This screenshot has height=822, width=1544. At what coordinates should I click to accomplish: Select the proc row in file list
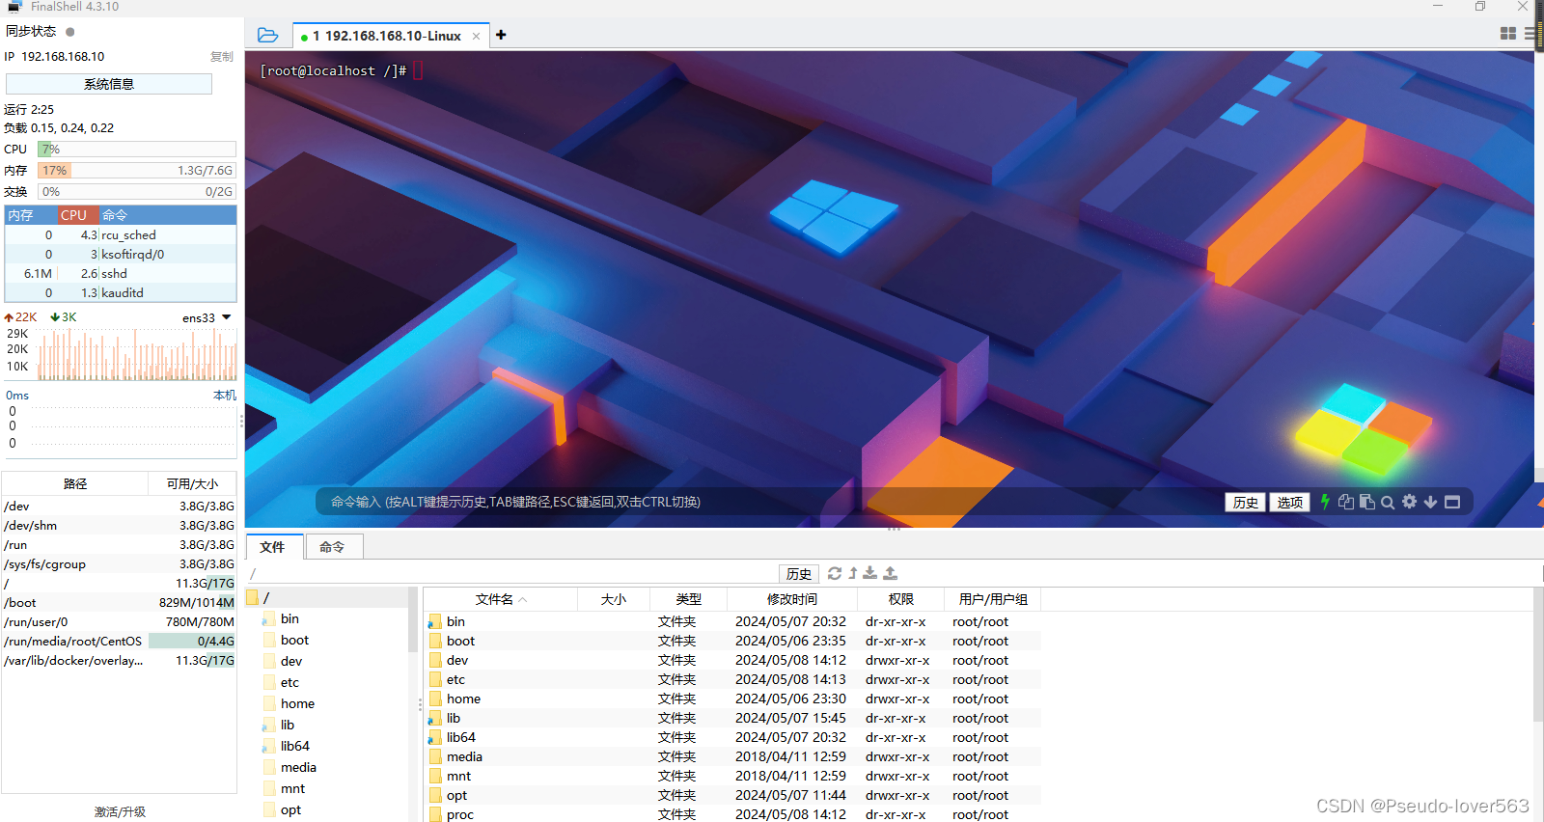coord(732,814)
